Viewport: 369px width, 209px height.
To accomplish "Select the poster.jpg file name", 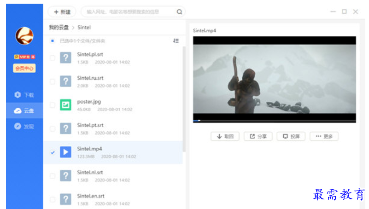I will [x=89, y=102].
